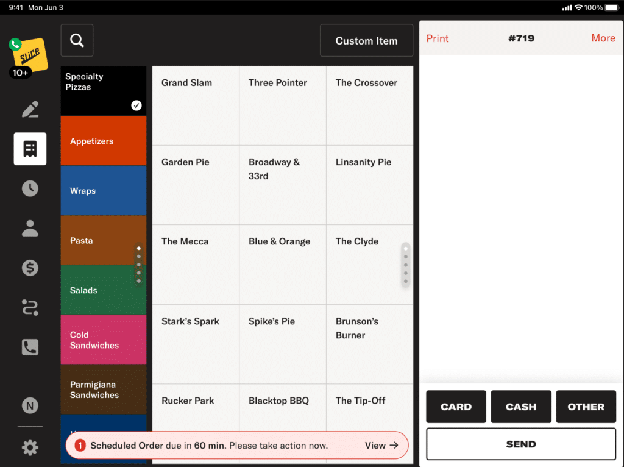Viewport: 624px width, 467px height.
Task: Add Spike's Pie to order
Action: (x=283, y=344)
